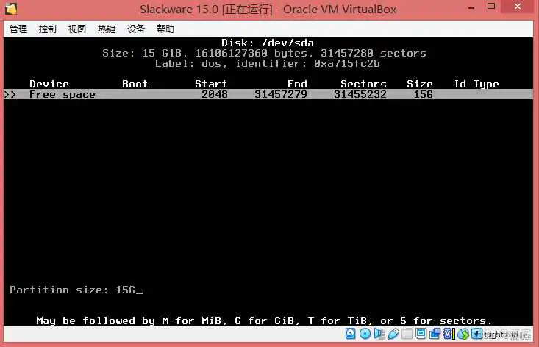The width and height of the screenshot is (539, 347).
Task: Click the CPU virtualization V status icon
Action: 449,334
